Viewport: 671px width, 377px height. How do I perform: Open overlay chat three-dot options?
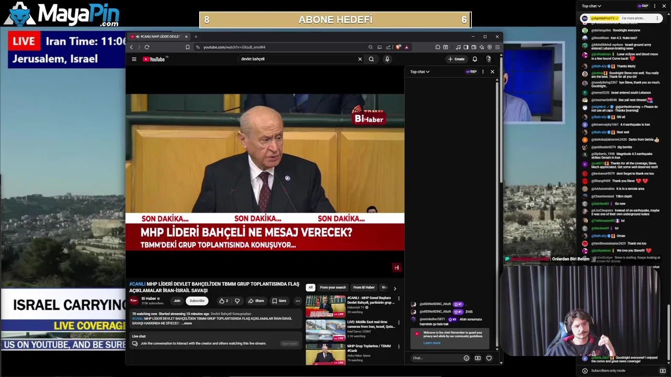point(655,6)
